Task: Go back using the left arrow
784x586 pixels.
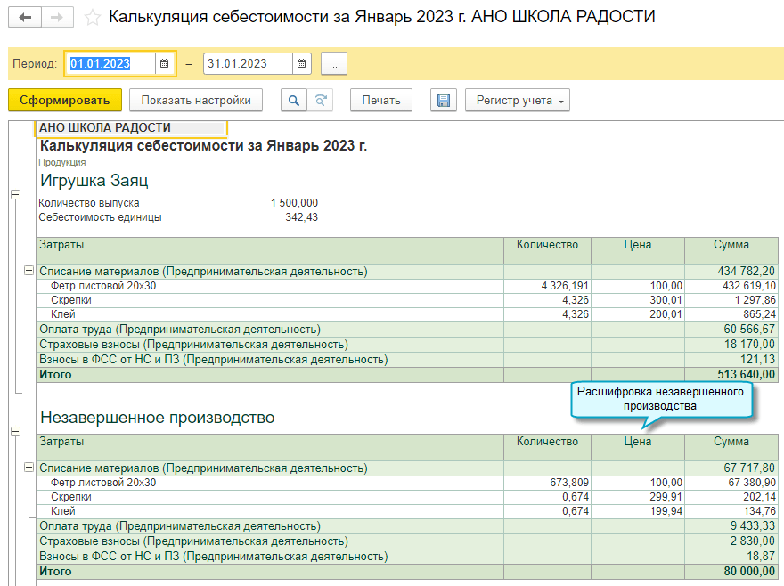Action: [25, 18]
